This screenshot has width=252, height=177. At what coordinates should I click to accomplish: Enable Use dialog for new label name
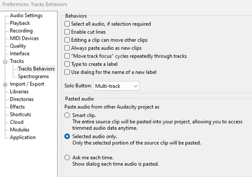67,72
